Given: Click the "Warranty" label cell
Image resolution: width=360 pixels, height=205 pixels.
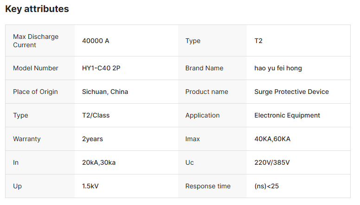Looking at the screenshot, I should point(27,139).
